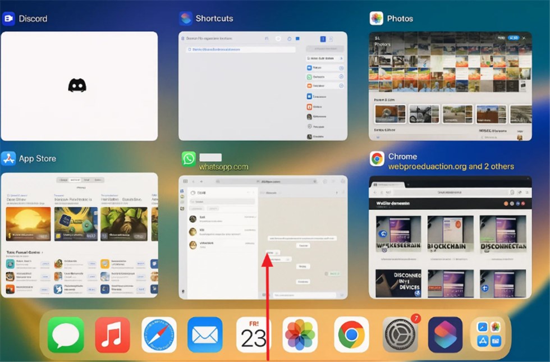This screenshot has width=550, height=362.
Task: Expand the 'Topic Forum Center' section in App Store
Action: point(43,251)
